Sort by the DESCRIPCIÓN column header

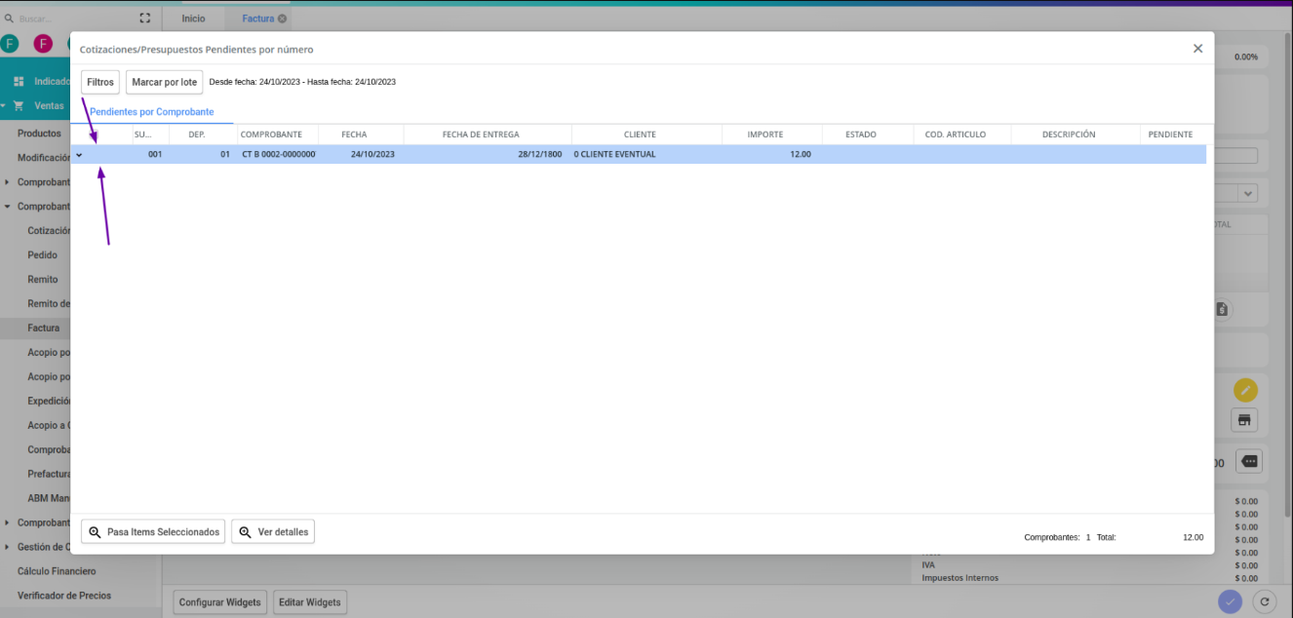point(1069,135)
